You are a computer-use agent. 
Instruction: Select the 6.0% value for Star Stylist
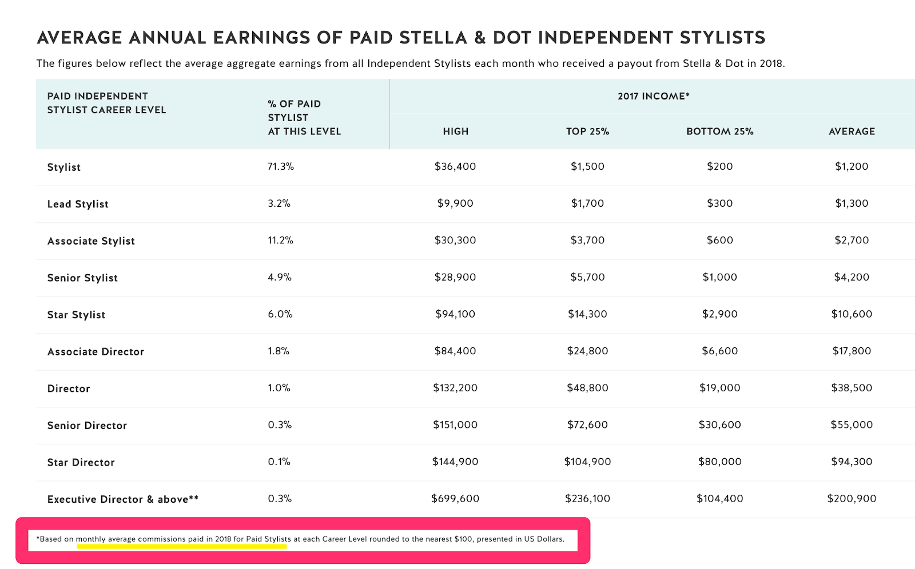tap(280, 314)
